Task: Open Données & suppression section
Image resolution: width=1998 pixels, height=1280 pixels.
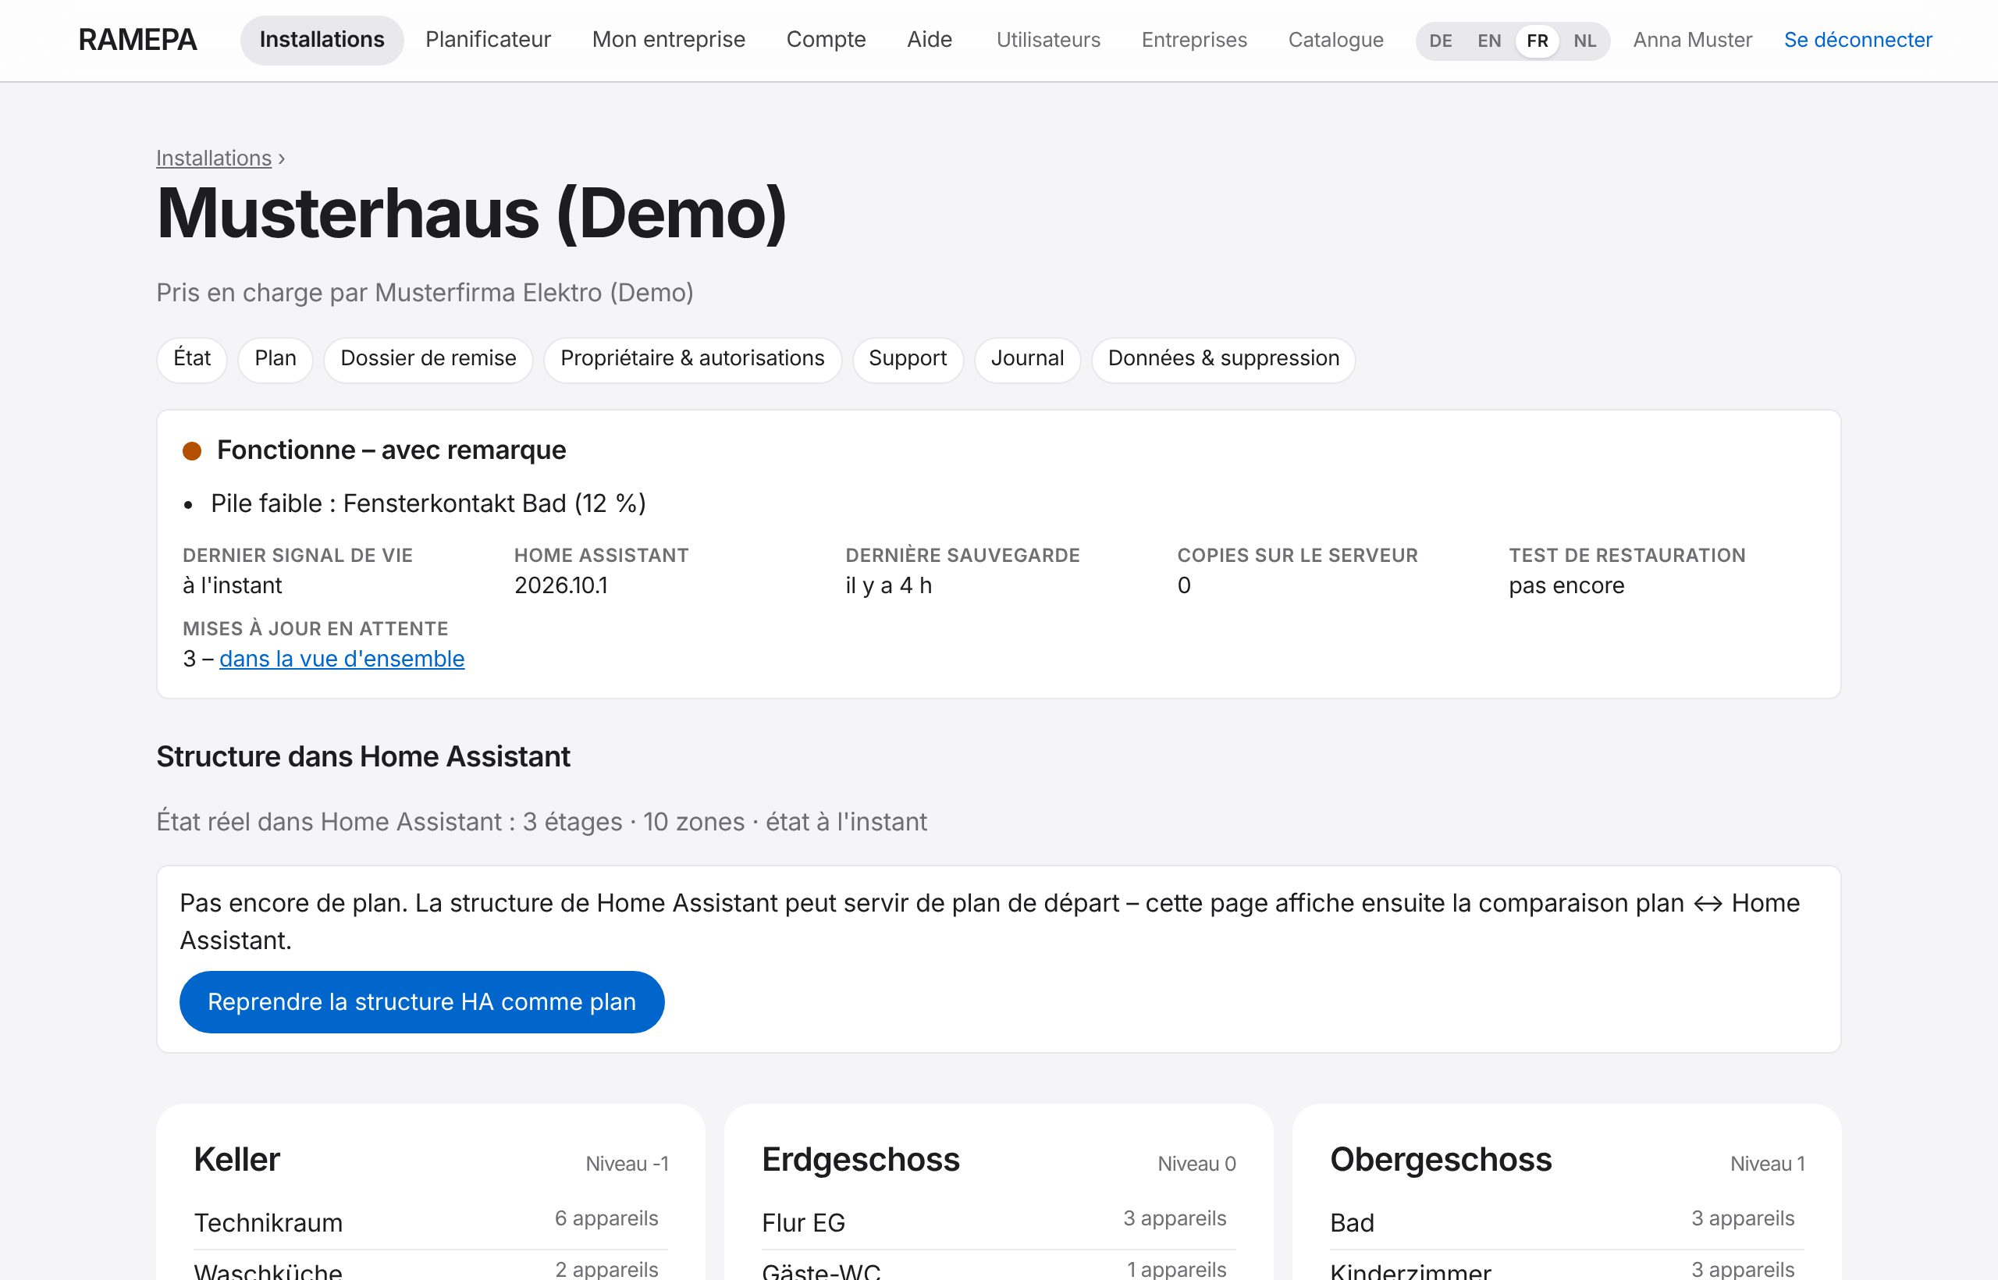Action: click(x=1224, y=359)
